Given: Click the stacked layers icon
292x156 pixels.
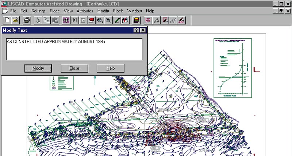Looking at the screenshot, I should coord(136,20).
